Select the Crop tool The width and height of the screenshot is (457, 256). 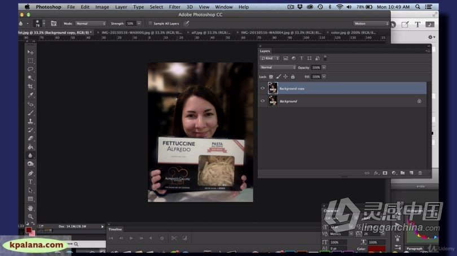click(30, 86)
